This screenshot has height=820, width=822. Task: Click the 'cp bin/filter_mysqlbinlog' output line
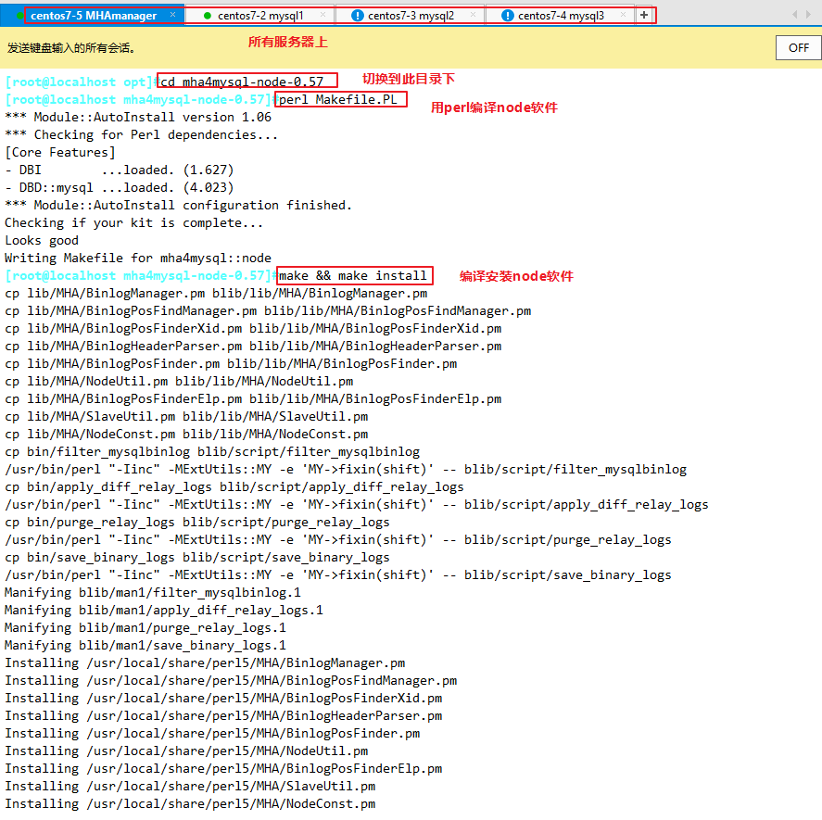click(212, 452)
